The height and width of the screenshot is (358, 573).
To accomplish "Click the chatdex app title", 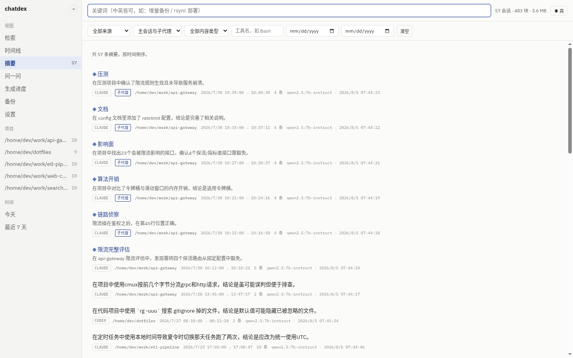I will [x=16, y=9].
